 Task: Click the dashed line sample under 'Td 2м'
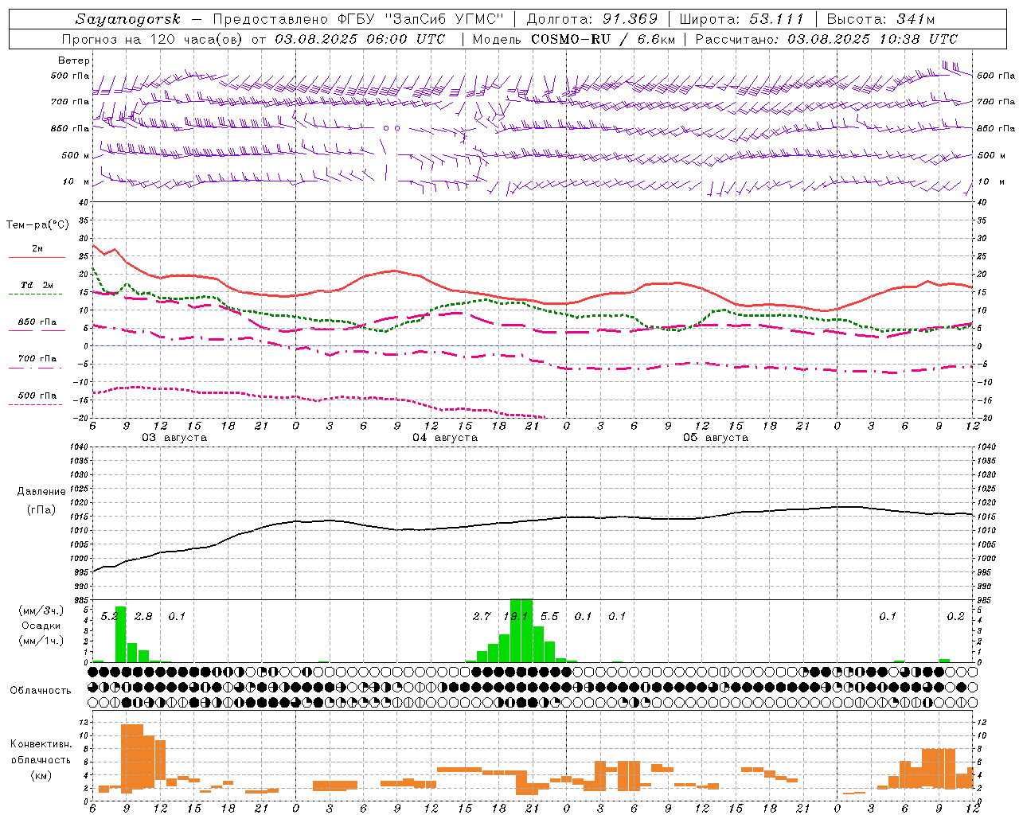pos(36,294)
